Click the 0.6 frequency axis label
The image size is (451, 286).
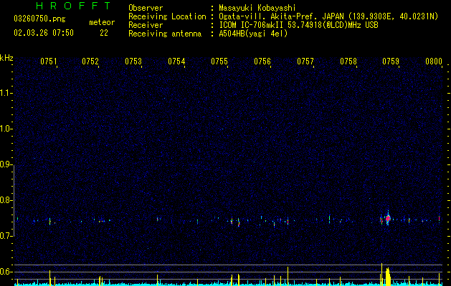pyautogui.click(x=6, y=272)
